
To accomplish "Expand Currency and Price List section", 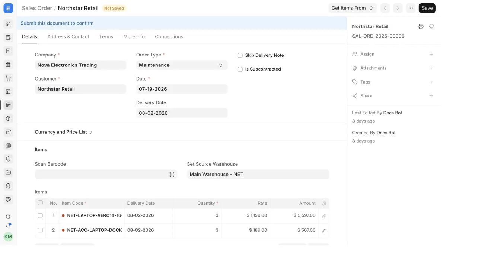I will coord(64,132).
